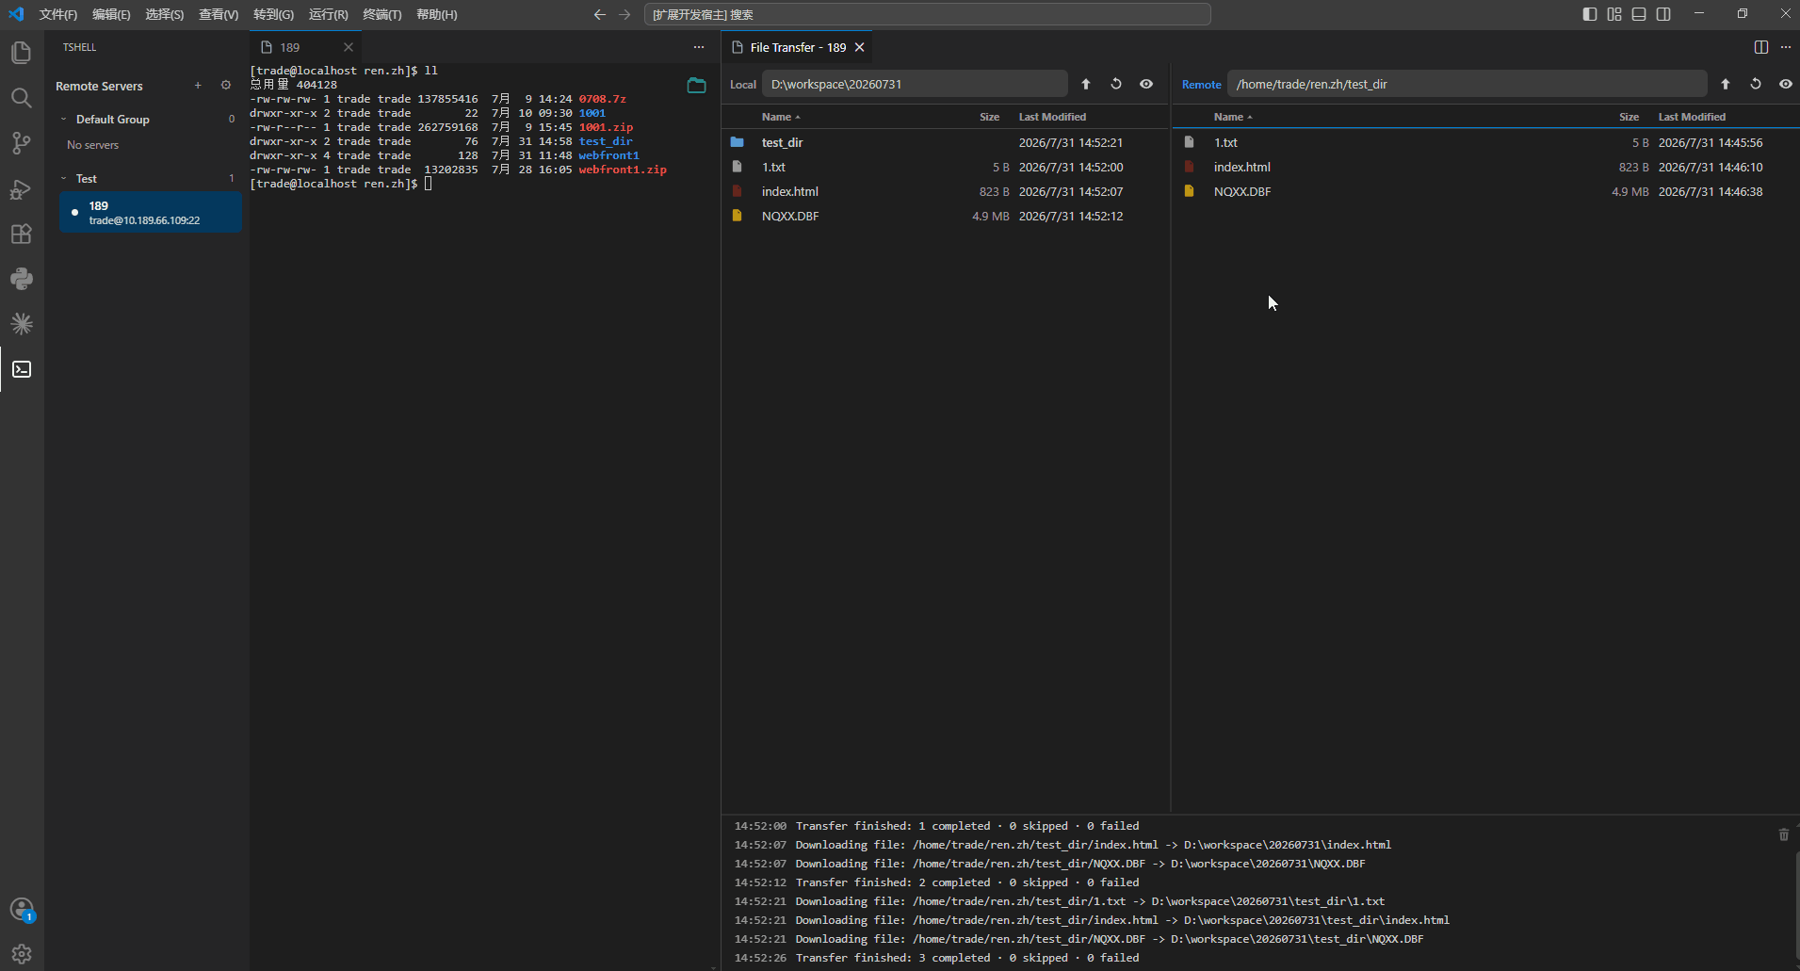
Task: Toggle the secondary side bar
Action: tap(1663, 14)
